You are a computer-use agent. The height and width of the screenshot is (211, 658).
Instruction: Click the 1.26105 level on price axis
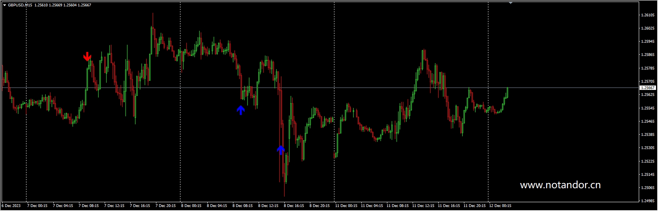(x=648, y=15)
